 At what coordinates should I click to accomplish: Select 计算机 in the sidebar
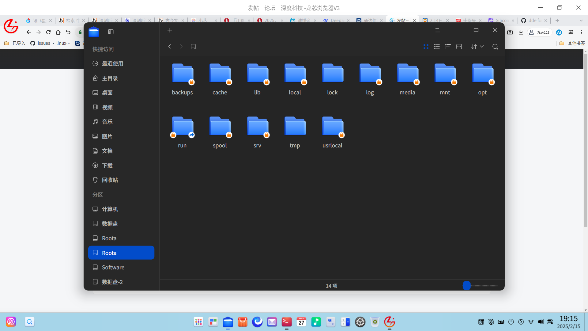pyautogui.click(x=121, y=209)
